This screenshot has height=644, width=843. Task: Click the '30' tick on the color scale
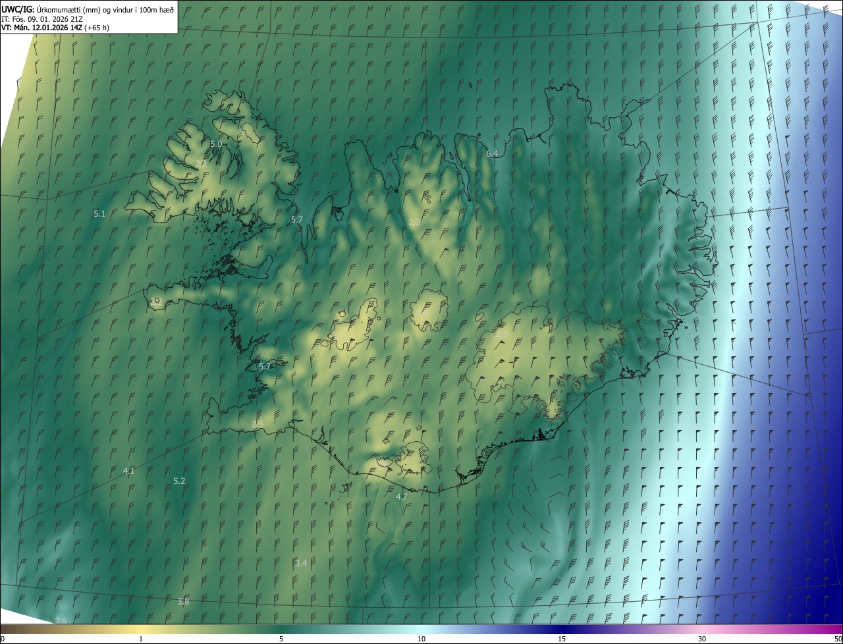point(702,639)
